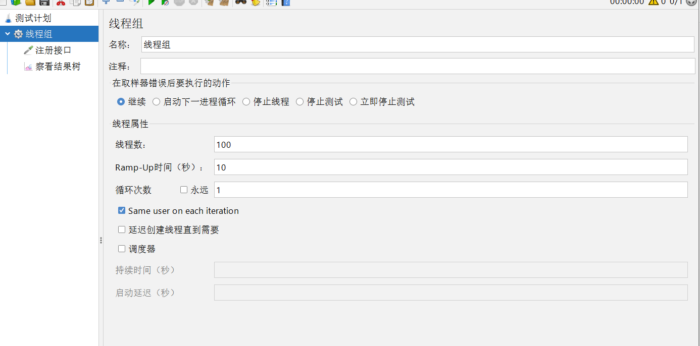Save the test plan with floppy icon
Image resolution: width=700 pixels, height=346 pixels.
click(x=44, y=2)
